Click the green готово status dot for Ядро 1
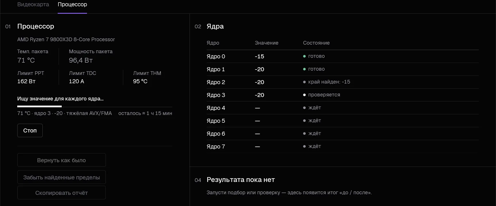The height and width of the screenshot is (206, 496). [304, 69]
